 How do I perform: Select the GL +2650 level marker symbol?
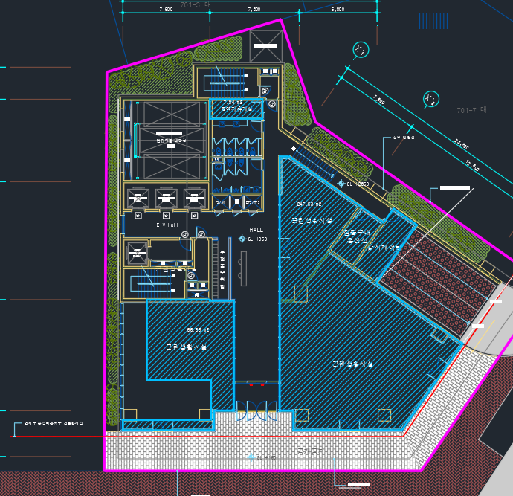point(341,183)
